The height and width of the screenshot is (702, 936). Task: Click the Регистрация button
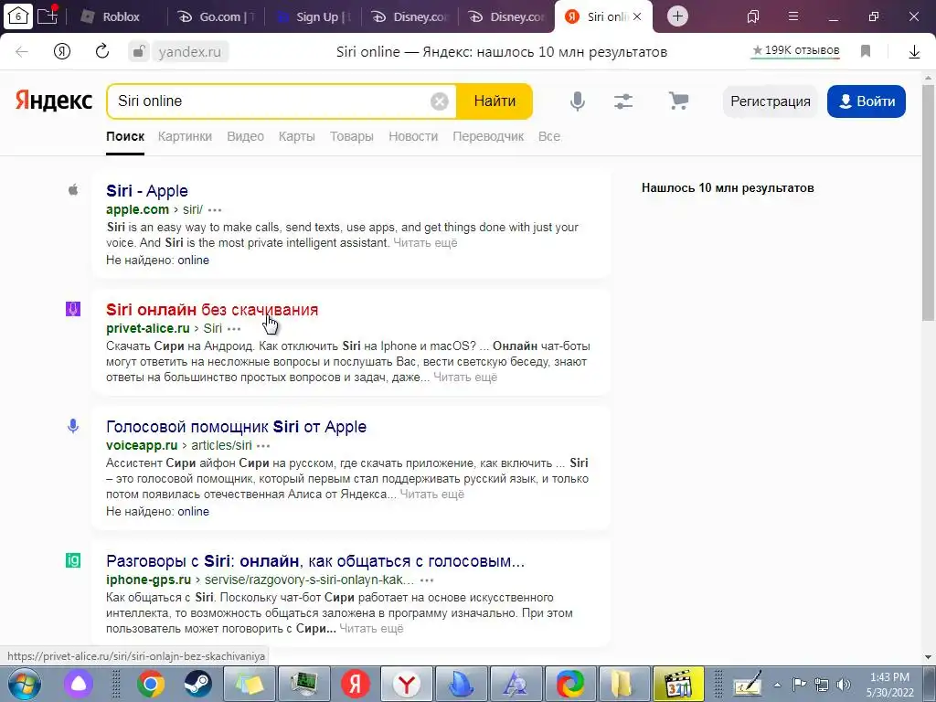click(x=770, y=101)
